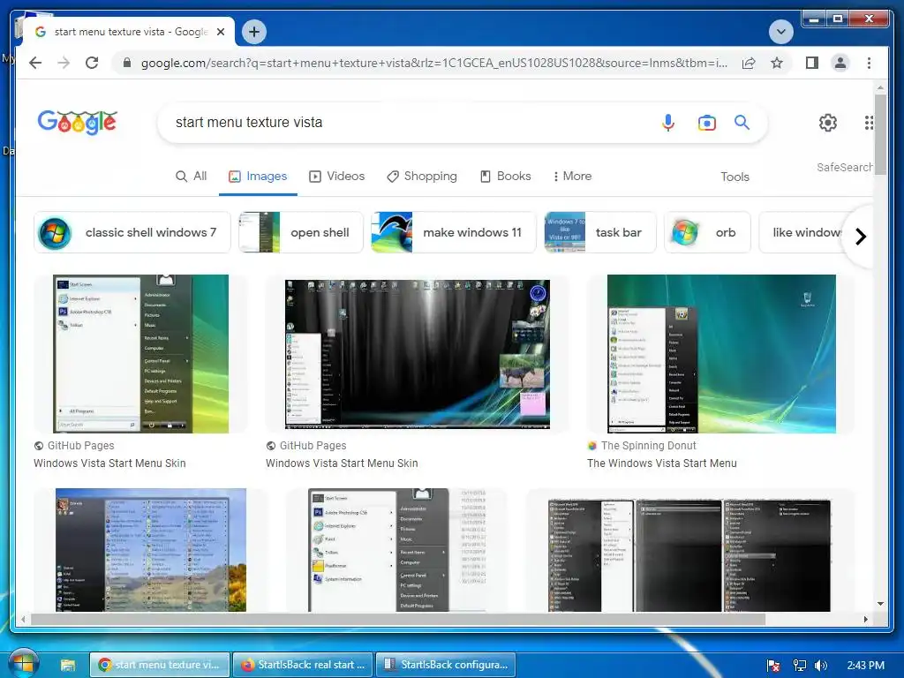Viewport: 904px width, 678px height.
Task: Filter by task bar chip
Action: pyautogui.click(x=600, y=232)
